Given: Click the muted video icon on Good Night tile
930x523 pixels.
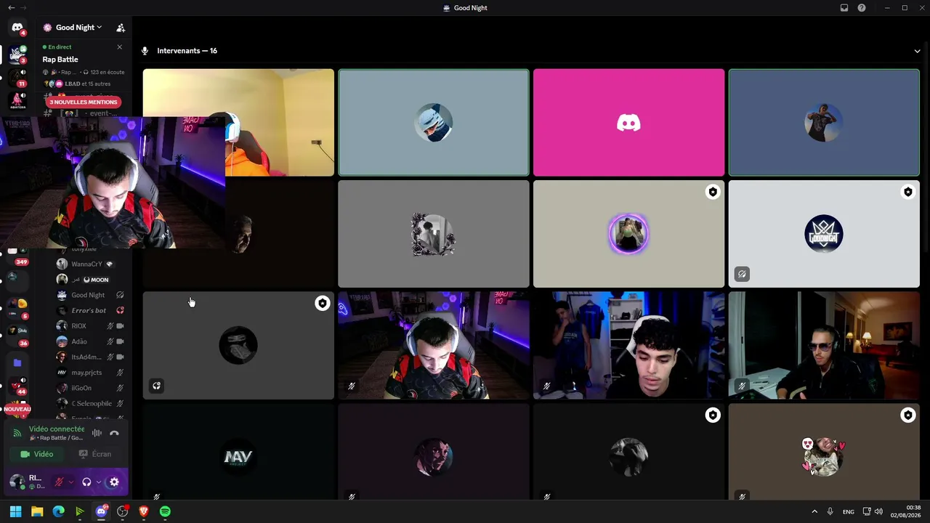Looking at the screenshot, I should point(742,275).
